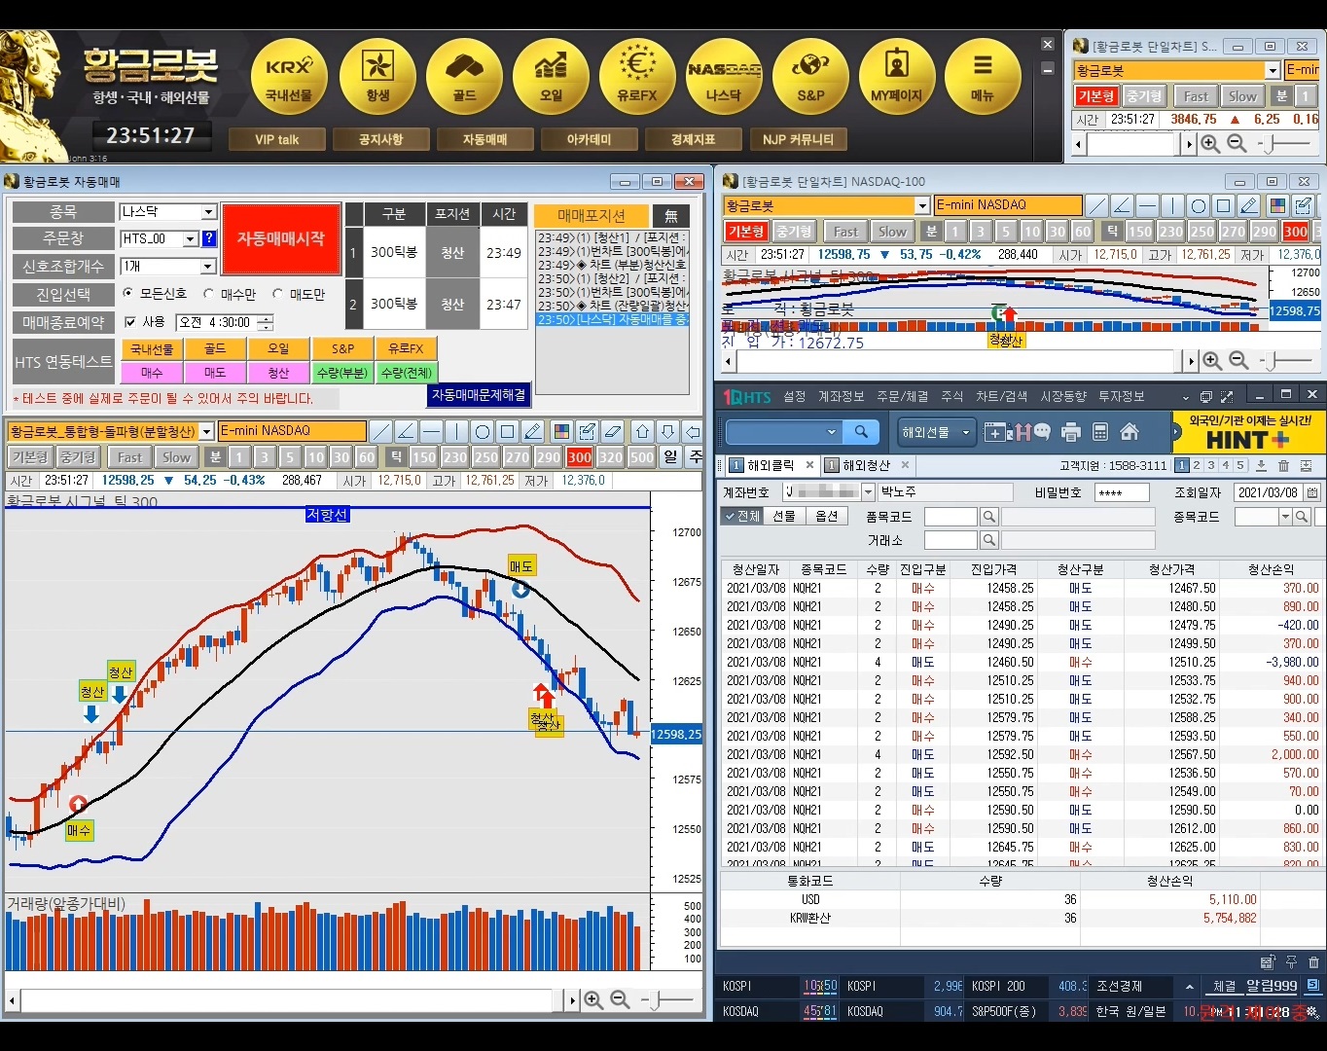Open the S&P market icon
Viewport: 1327px width, 1051px height.
(810, 78)
